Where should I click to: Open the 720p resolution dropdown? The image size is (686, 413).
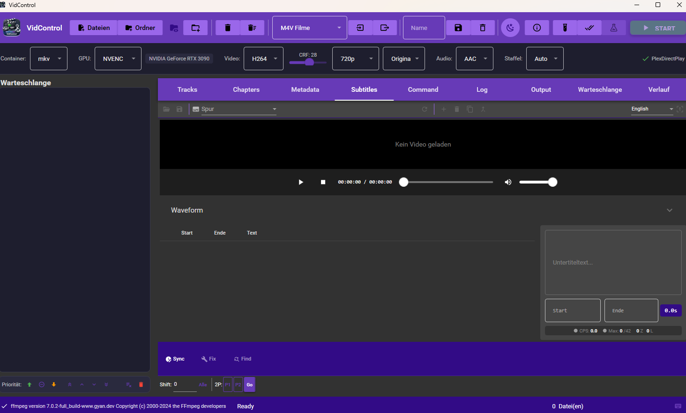pyautogui.click(x=356, y=59)
